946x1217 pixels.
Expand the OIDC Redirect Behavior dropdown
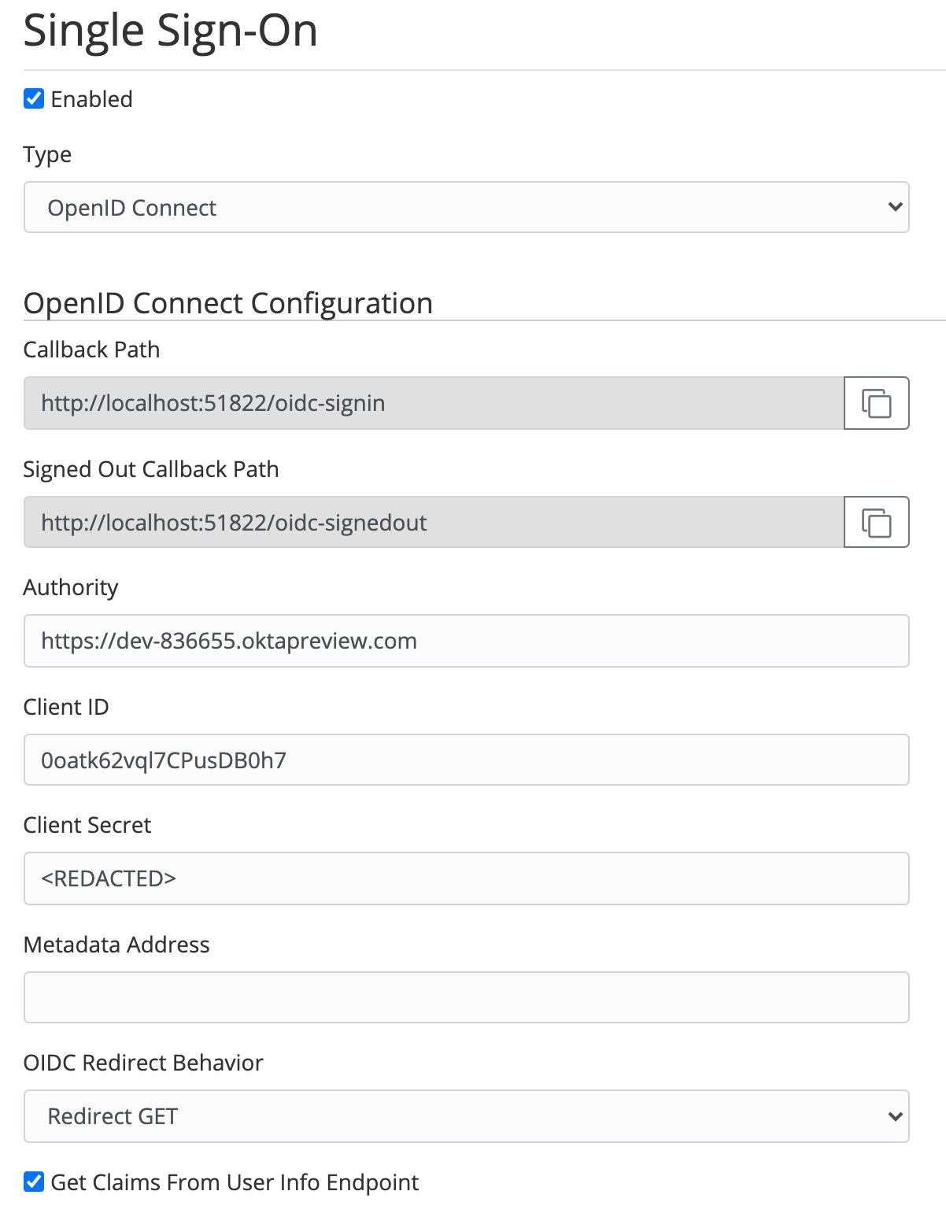(466, 1116)
